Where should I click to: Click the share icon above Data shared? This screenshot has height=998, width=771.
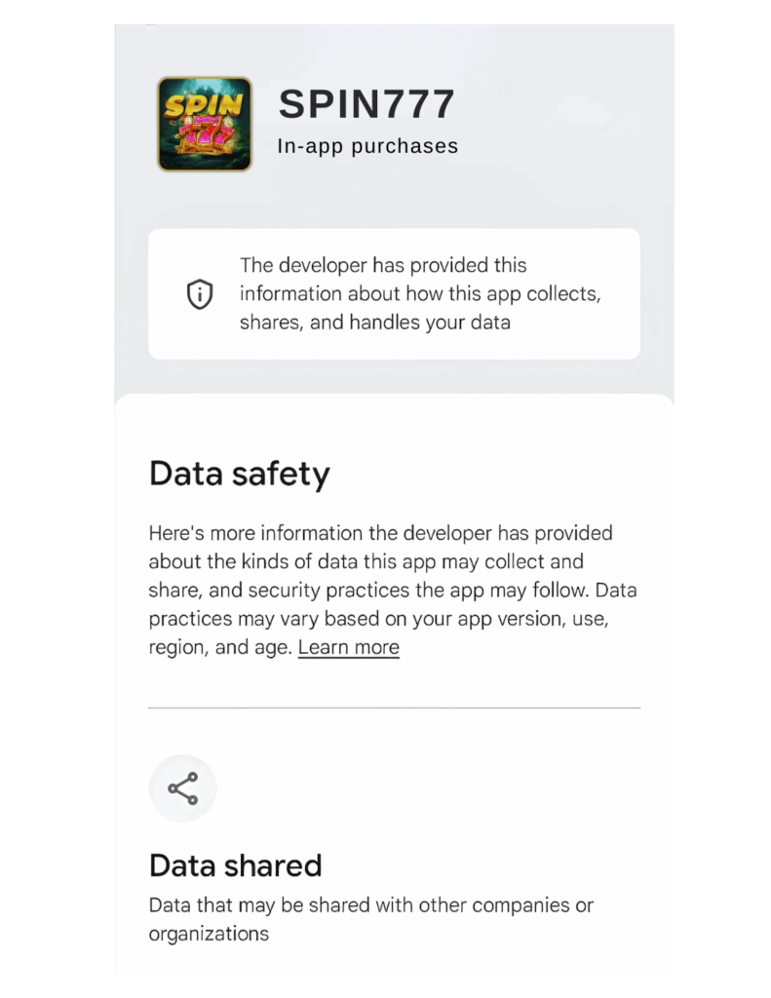coord(182,788)
